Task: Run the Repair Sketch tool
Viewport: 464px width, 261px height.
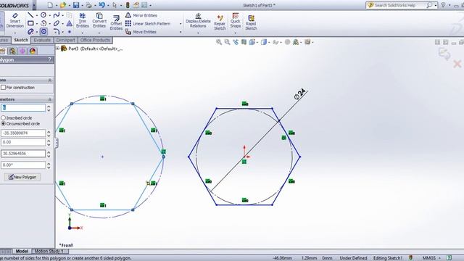Action: tap(220, 22)
